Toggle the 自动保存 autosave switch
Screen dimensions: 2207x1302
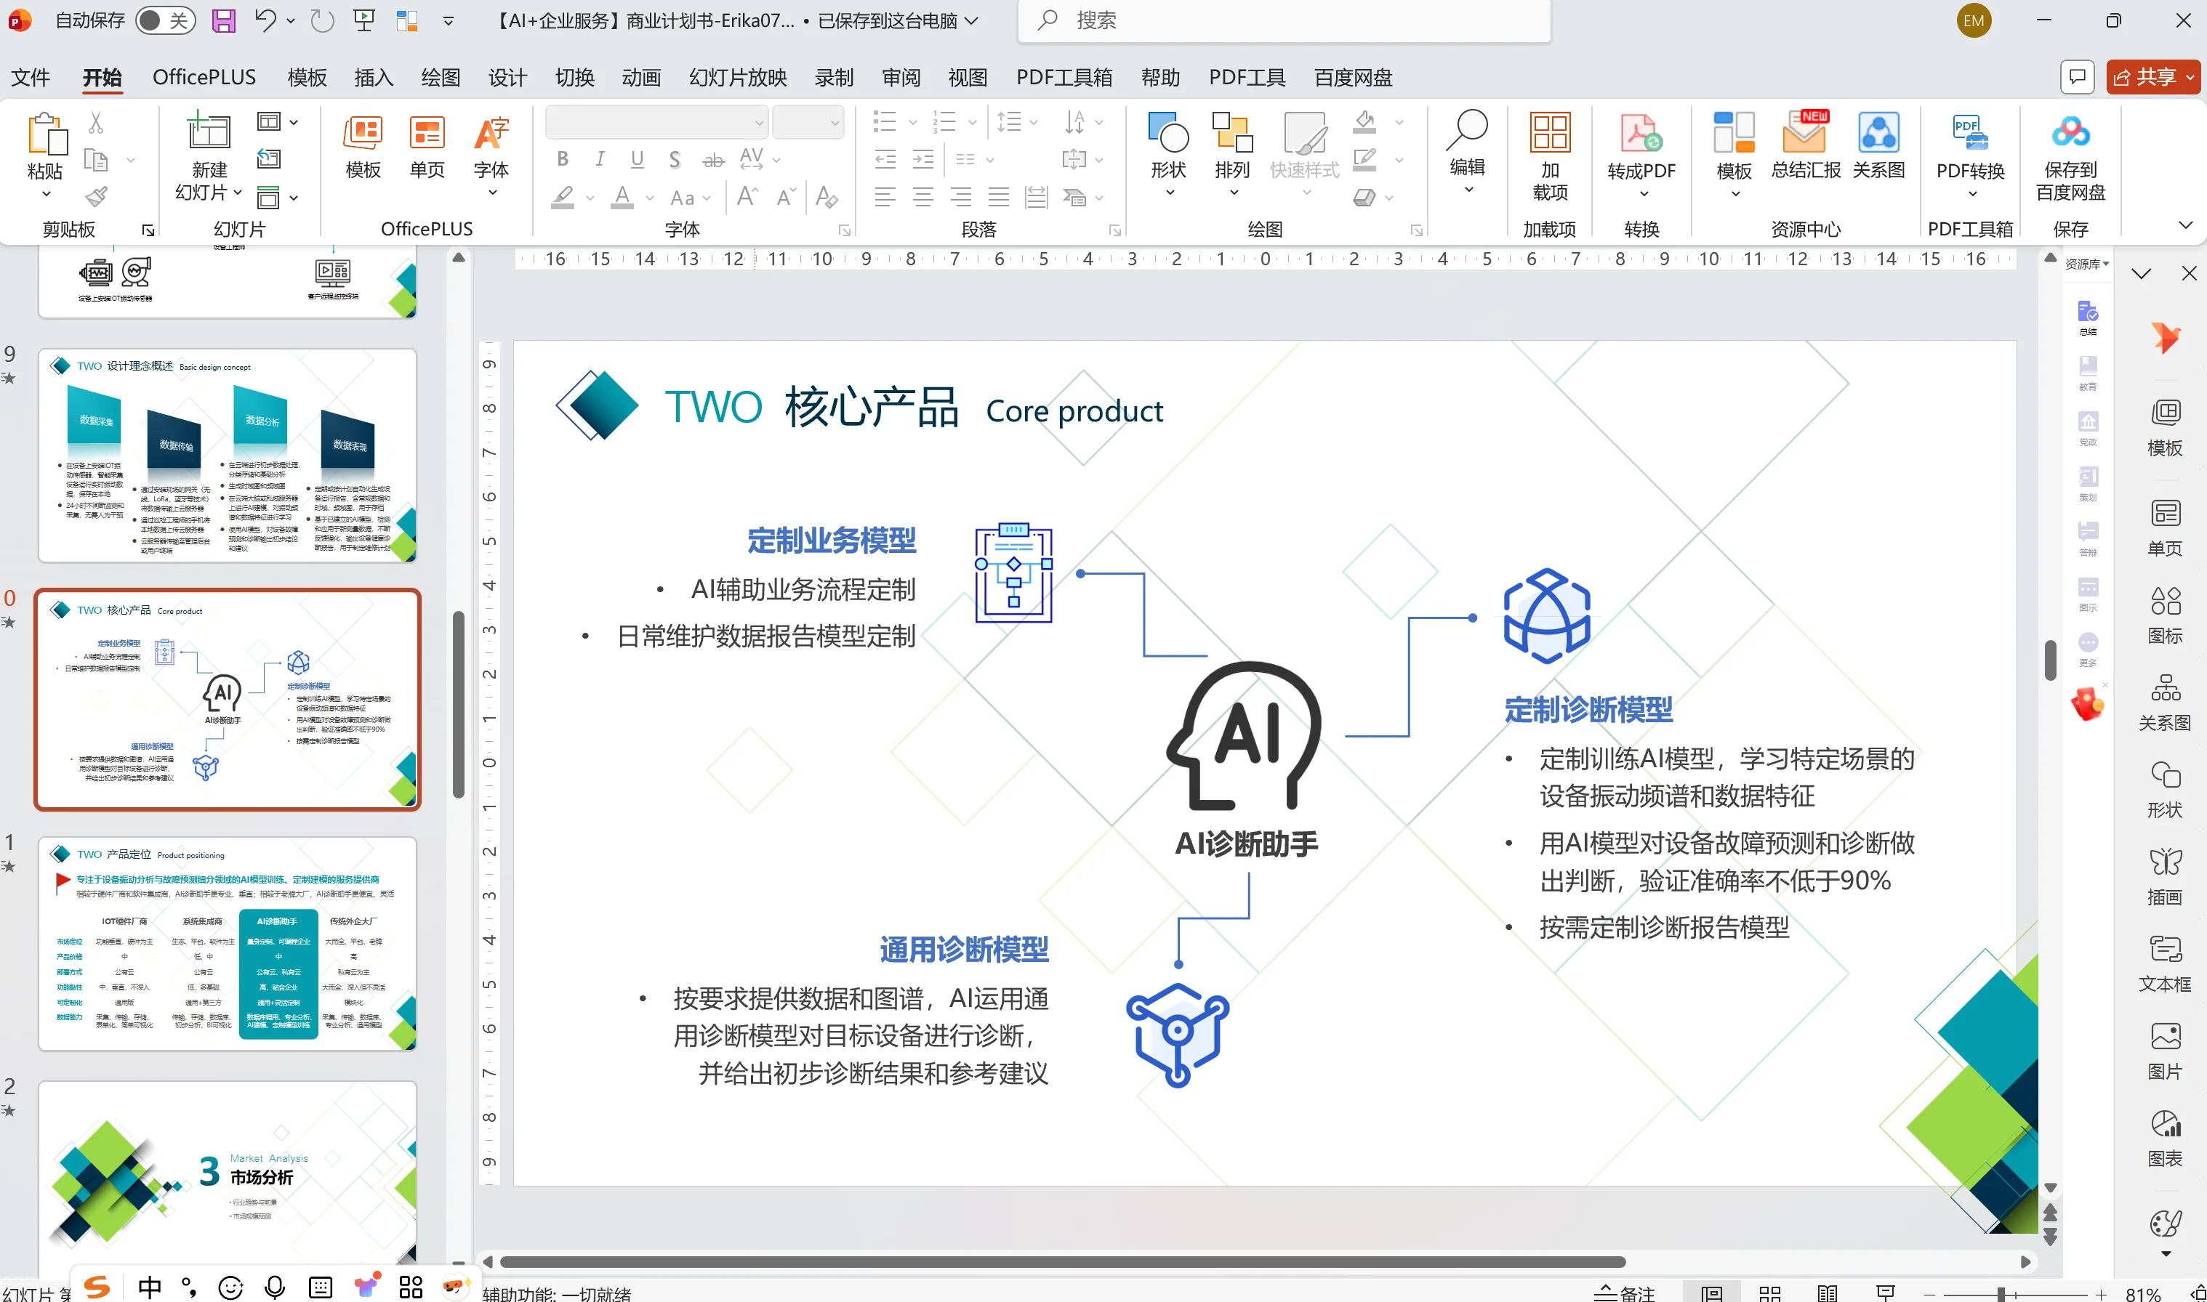[164, 20]
